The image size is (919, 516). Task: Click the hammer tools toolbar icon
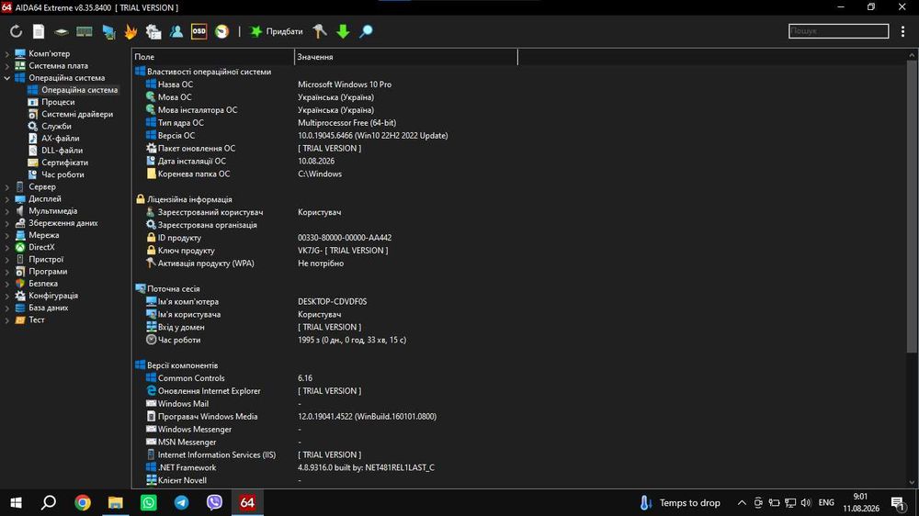320,31
